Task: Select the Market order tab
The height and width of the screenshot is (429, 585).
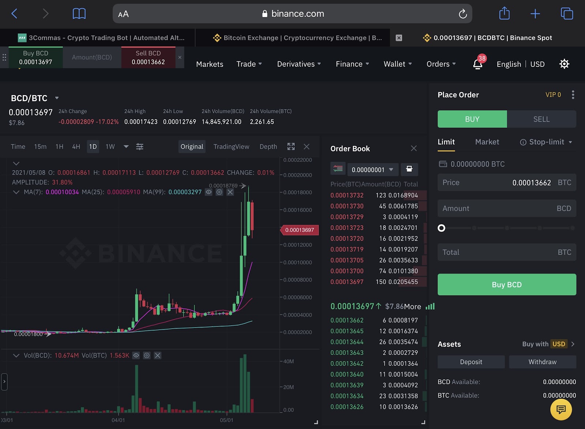Action: [487, 142]
